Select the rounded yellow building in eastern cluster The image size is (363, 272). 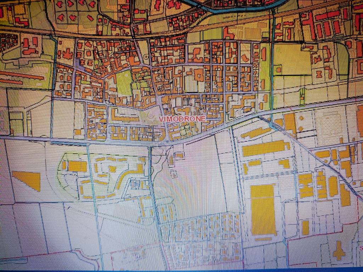click(x=333, y=186)
